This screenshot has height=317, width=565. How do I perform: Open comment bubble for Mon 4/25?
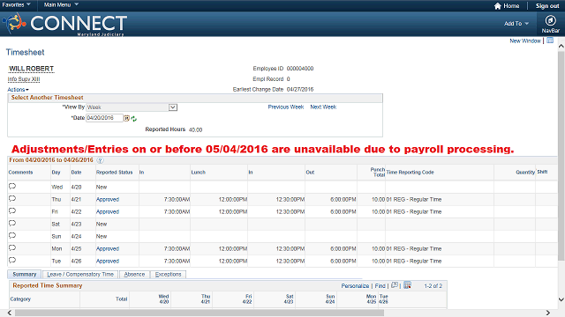pos(12,247)
